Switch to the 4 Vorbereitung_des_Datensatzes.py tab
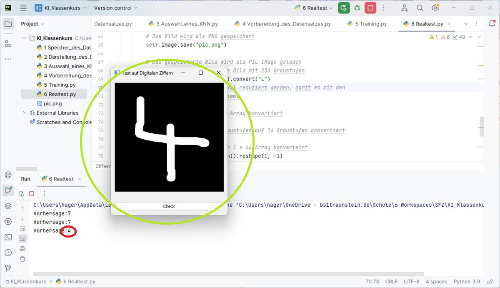 (x=282, y=24)
